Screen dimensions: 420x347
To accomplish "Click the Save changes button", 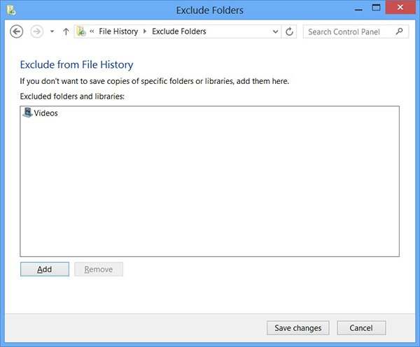I will pyautogui.click(x=297, y=327).
